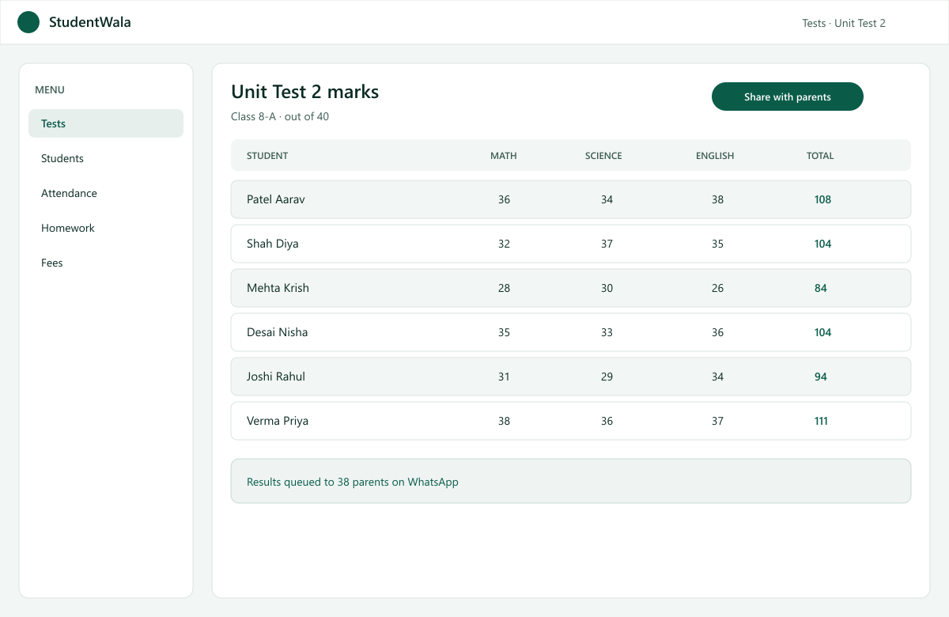Viewport: 949px width, 617px height.
Task: Select student name Joshi Rahul
Action: click(276, 377)
